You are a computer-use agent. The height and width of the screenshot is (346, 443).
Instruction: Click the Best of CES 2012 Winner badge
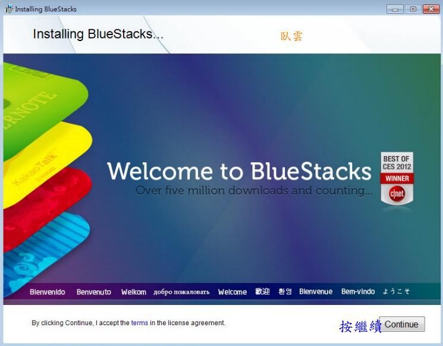pos(397,178)
